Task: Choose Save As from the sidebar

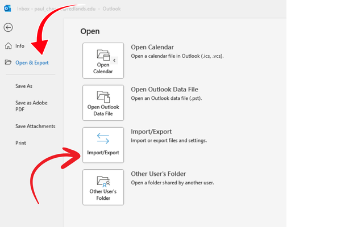Action: tap(24, 86)
